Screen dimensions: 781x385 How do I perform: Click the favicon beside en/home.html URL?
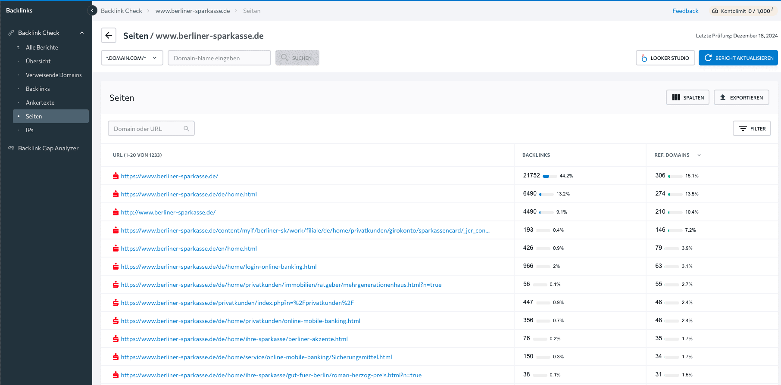tap(116, 248)
